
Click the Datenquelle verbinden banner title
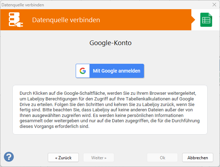click(66, 20)
